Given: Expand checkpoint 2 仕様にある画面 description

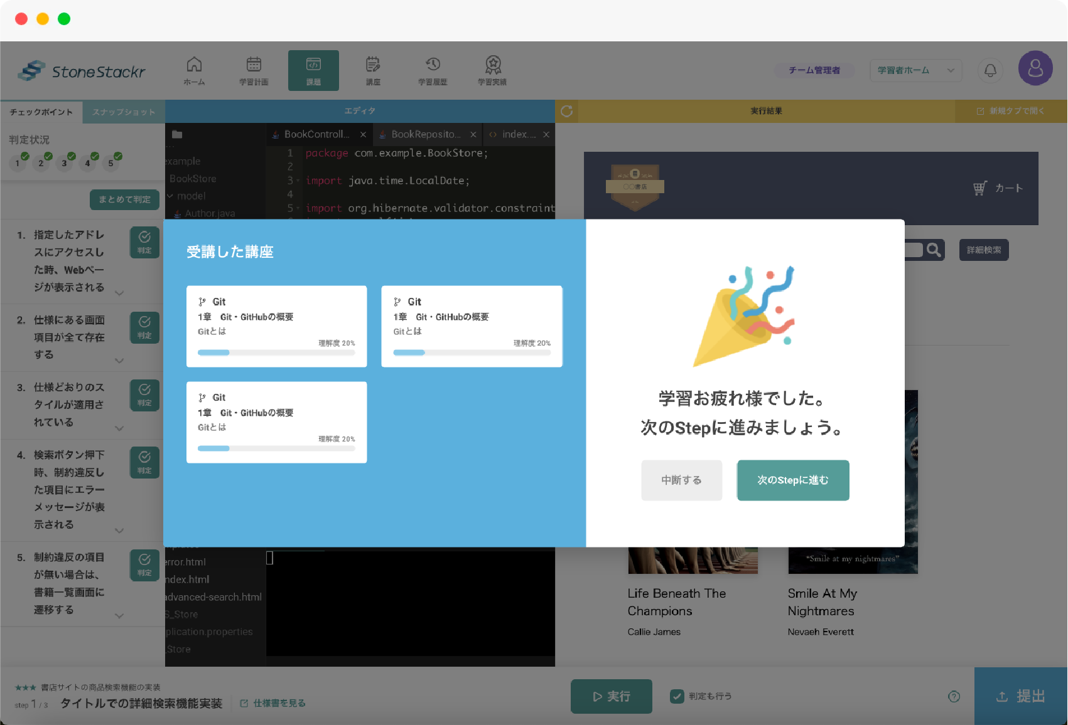Looking at the screenshot, I should coord(119,361).
